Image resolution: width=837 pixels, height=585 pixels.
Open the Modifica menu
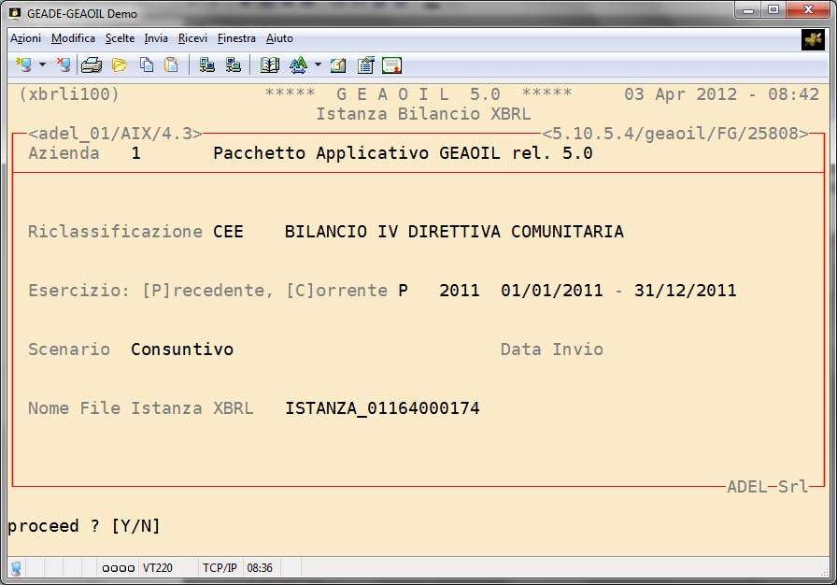(73, 38)
